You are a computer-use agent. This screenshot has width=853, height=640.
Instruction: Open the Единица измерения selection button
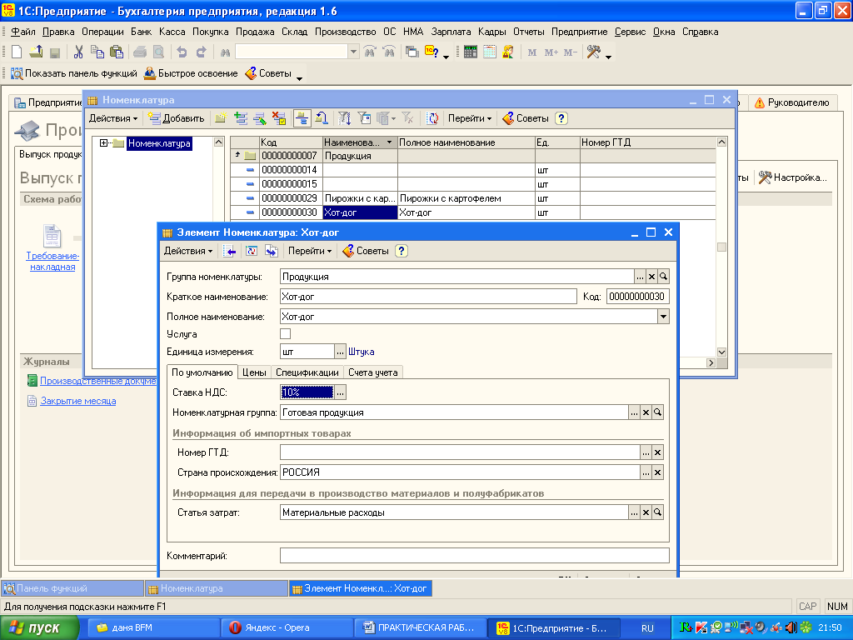pos(340,352)
